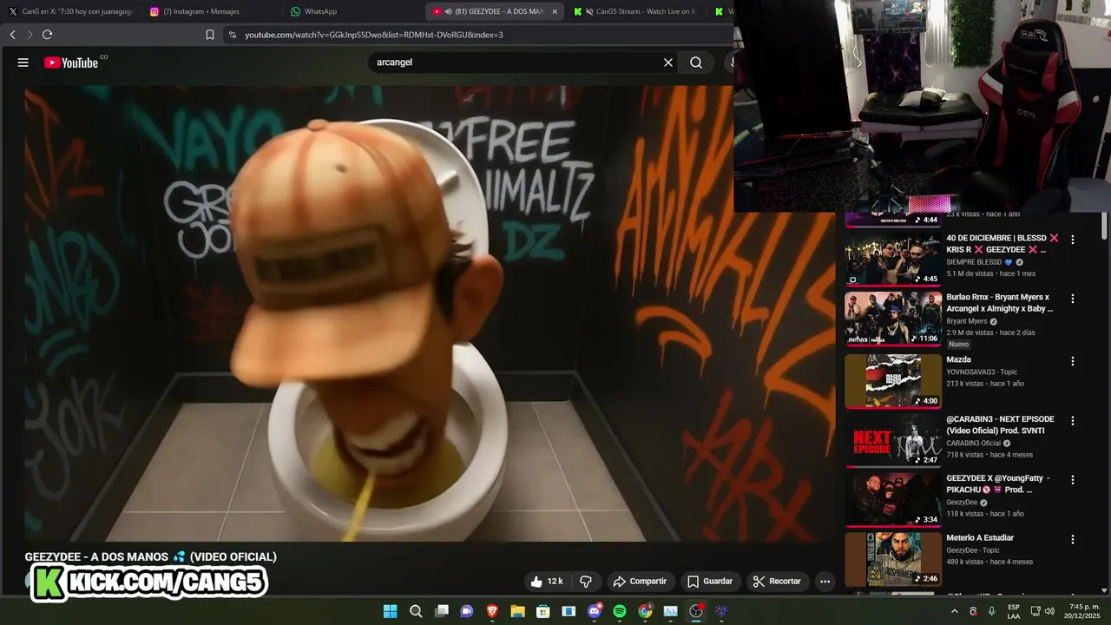Click the Compartir share button

coord(641,582)
